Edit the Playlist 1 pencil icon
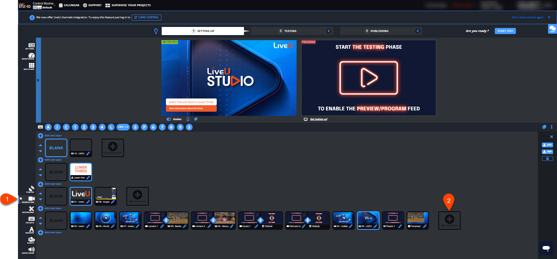Screen dimensions: 557x259 point(400,226)
